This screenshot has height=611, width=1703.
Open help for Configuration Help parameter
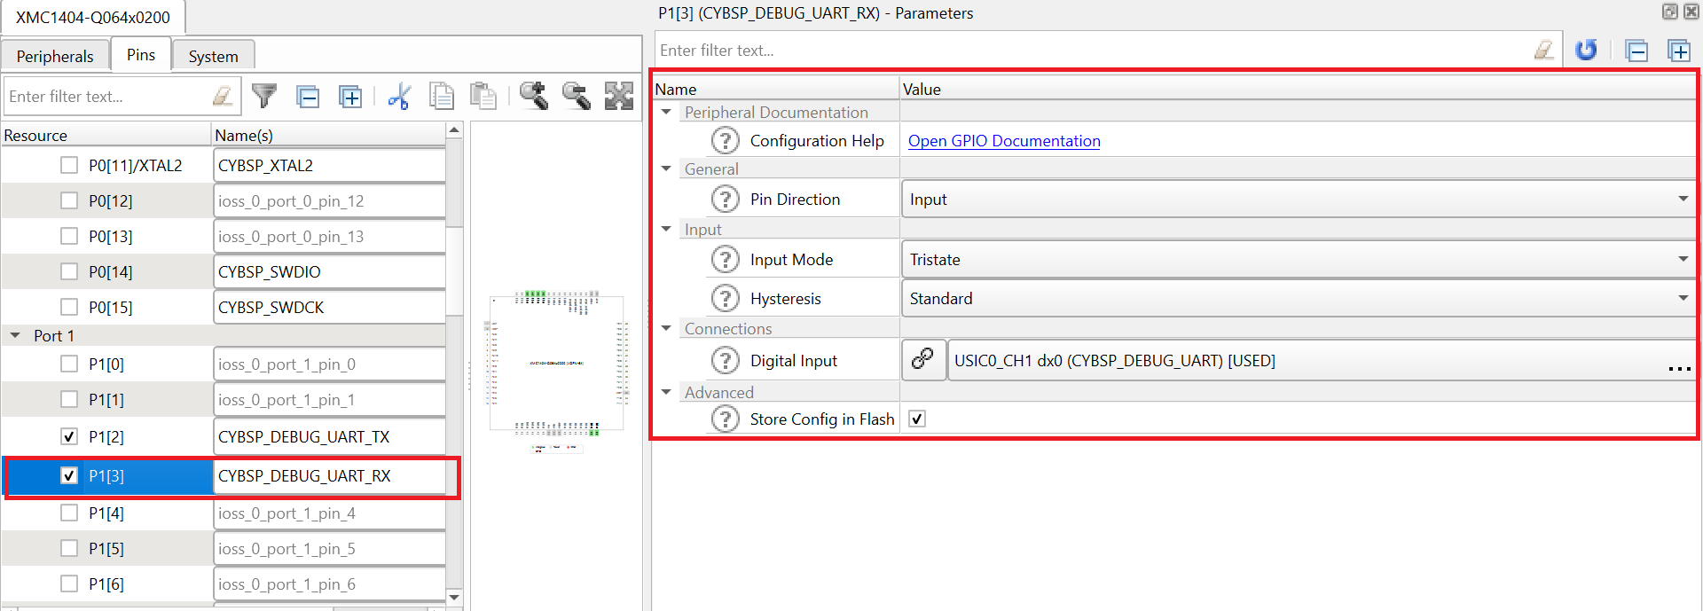click(726, 140)
